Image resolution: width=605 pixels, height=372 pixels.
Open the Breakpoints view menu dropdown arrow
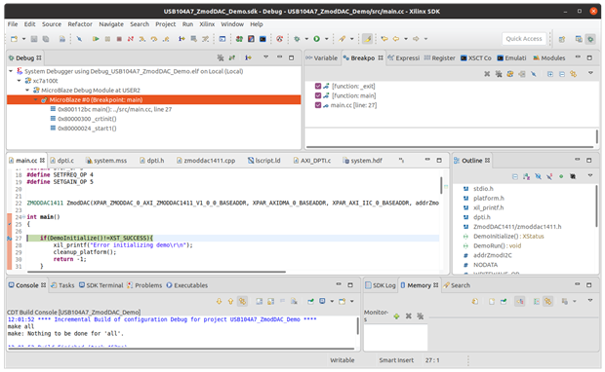coord(590,73)
